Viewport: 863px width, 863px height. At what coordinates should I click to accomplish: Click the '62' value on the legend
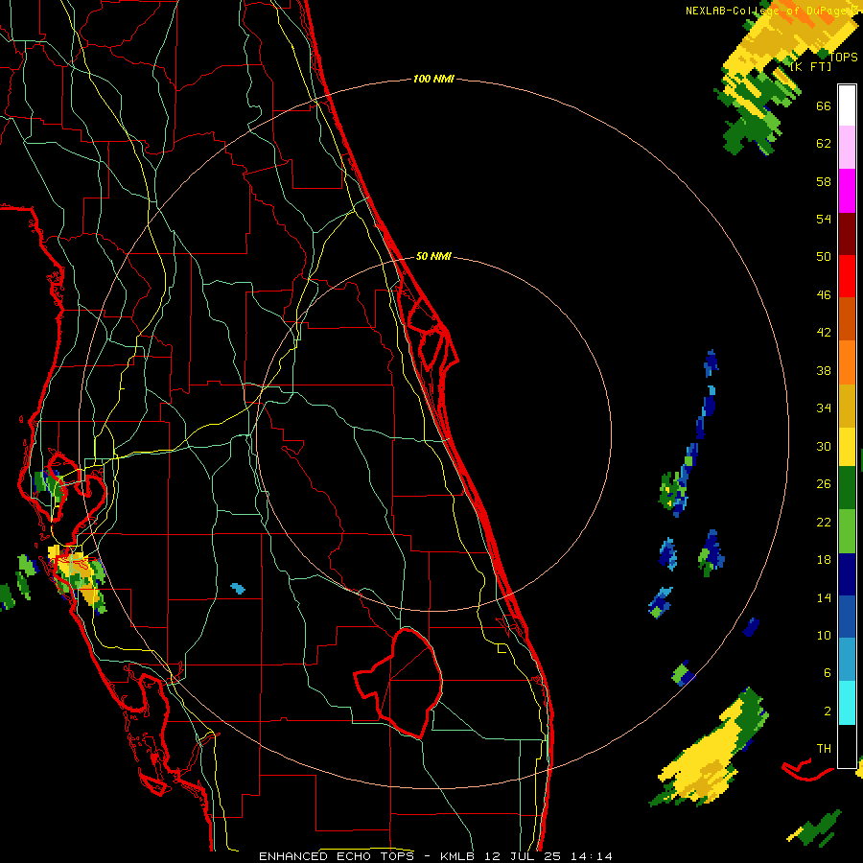click(x=824, y=144)
